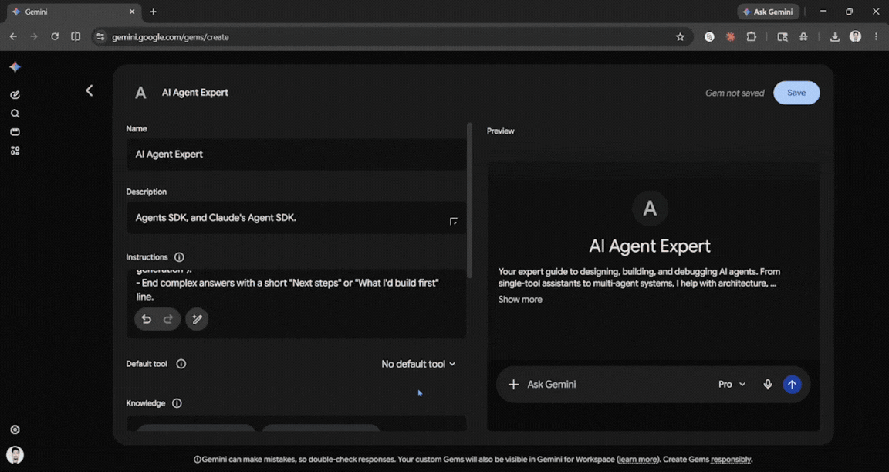The image size is (889, 472).
Task: Click the red asterisk extension icon
Action: [730, 37]
